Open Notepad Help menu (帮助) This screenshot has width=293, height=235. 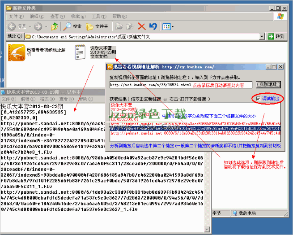click(86, 99)
